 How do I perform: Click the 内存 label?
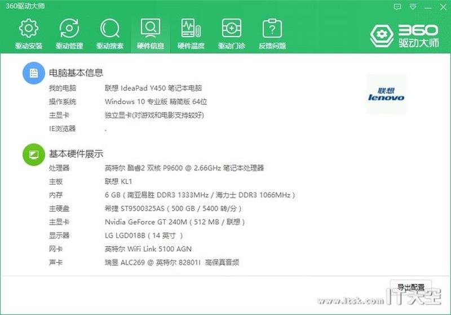[x=55, y=195]
